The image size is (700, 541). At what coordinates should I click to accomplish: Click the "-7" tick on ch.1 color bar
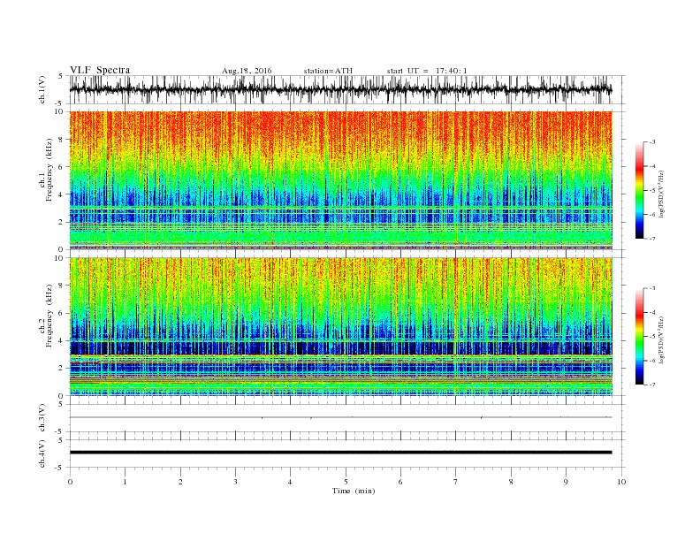pyautogui.click(x=651, y=239)
